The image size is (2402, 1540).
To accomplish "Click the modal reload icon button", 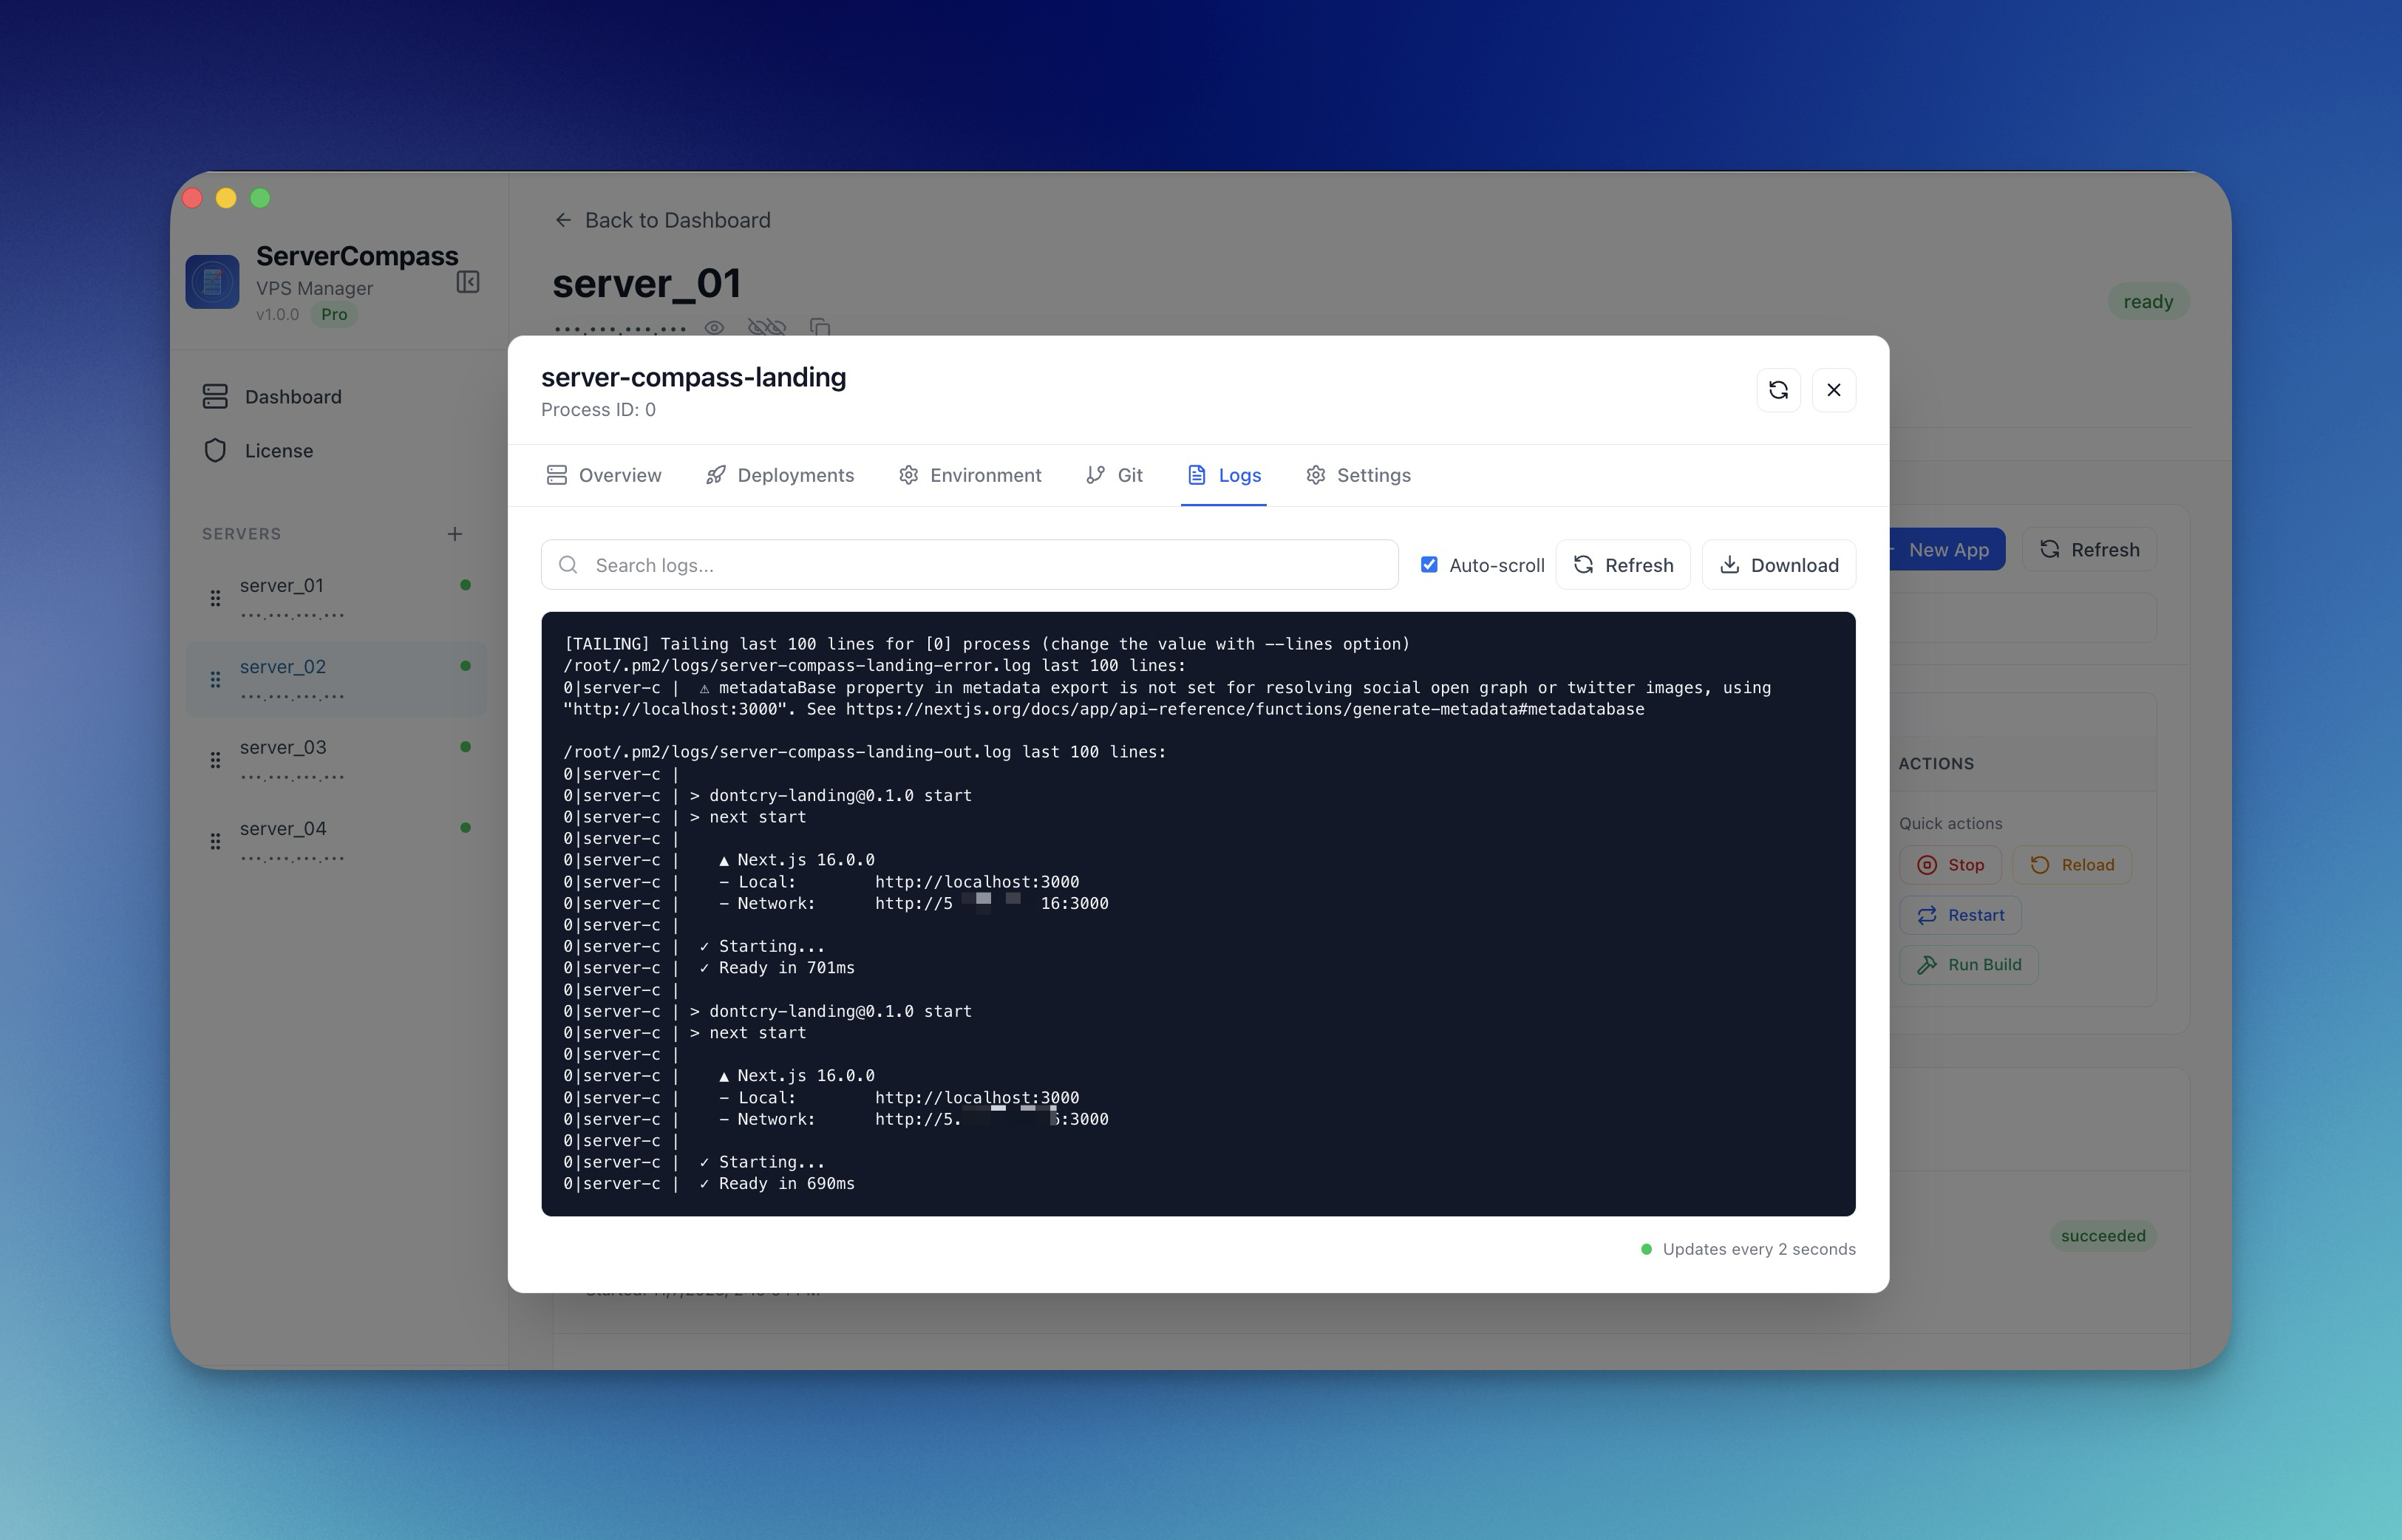I will pyautogui.click(x=1778, y=390).
